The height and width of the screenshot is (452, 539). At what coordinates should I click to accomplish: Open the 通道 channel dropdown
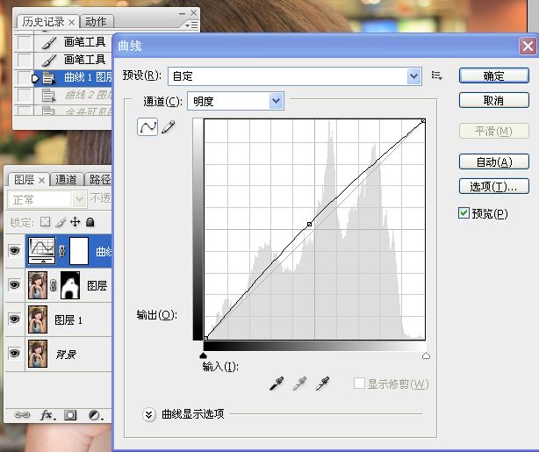coord(277,101)
